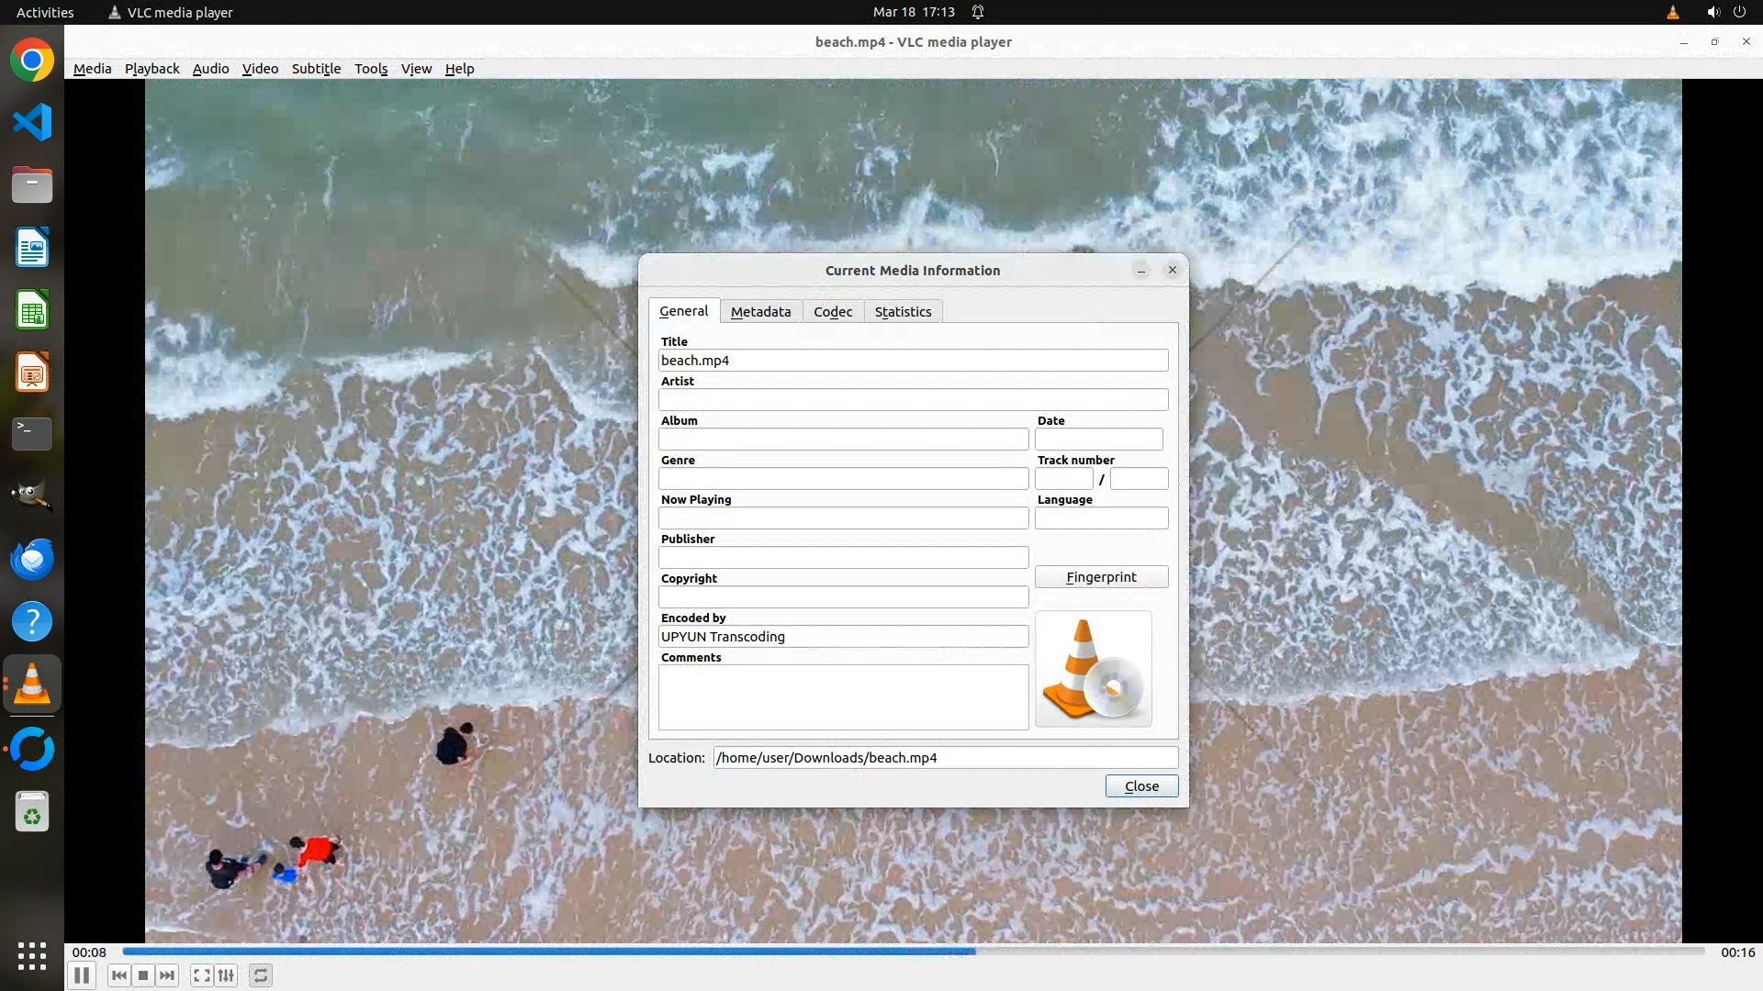
Task: Open the Playback menu
Action: pos(152,69)
